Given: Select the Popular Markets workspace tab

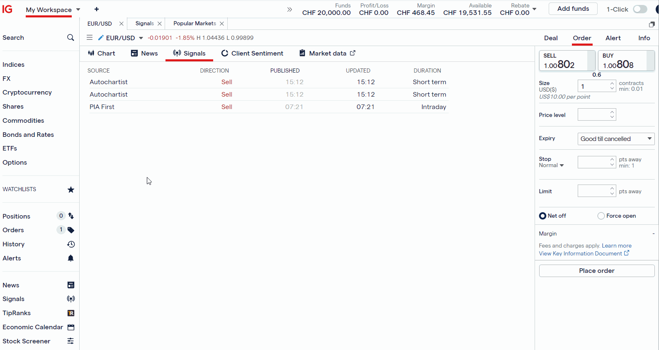Looking at the screenshot, I should click(x=195, y=24).
